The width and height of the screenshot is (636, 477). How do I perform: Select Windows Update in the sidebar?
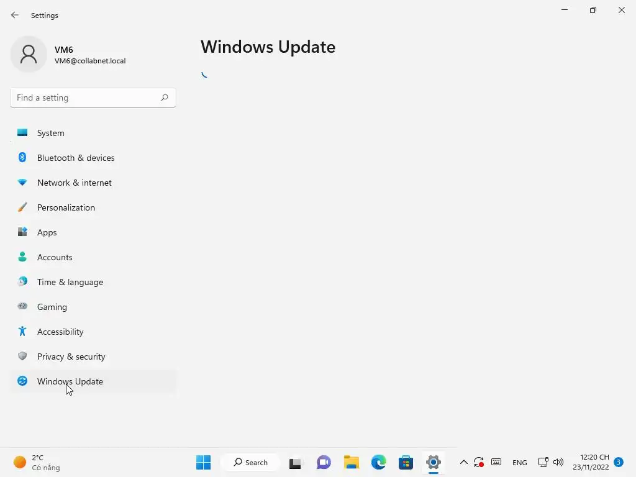click(93, 381)
